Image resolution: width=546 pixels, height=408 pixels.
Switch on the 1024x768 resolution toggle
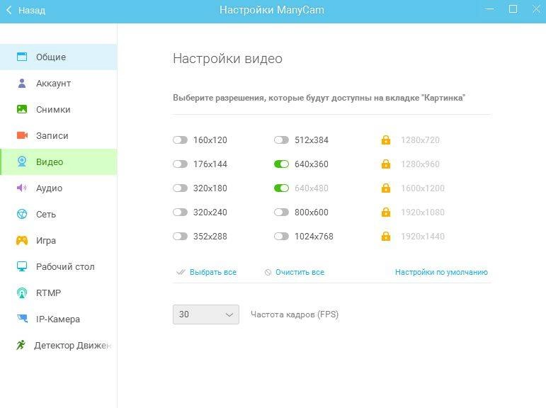pyautogui.click(x=281, y=236)
